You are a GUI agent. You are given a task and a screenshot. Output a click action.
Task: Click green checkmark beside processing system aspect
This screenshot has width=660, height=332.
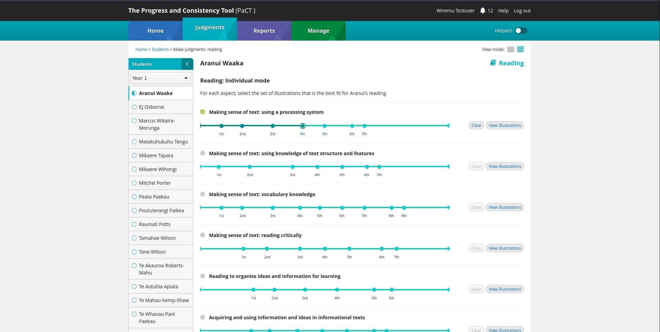click(203, 112)
